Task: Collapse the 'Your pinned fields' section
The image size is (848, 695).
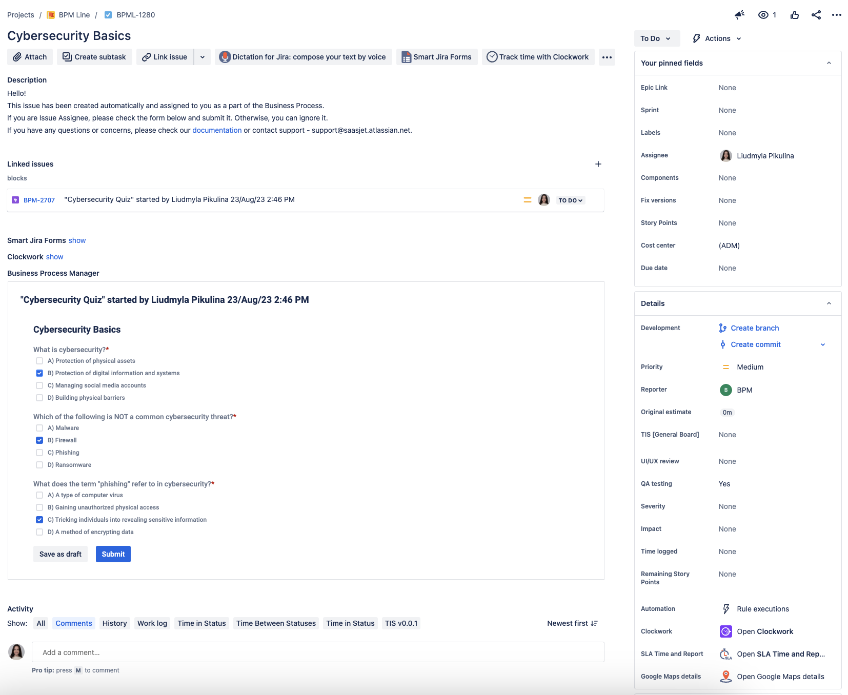Action: tap(829, 63)
